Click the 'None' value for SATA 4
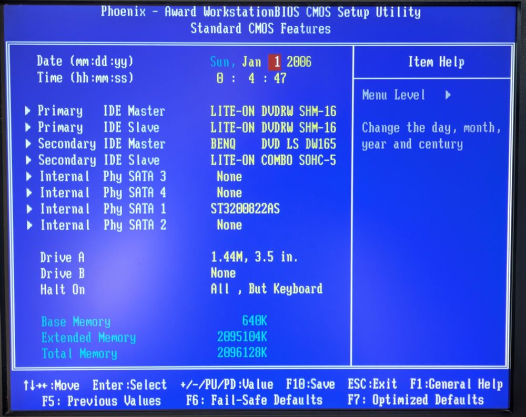This screenshot has height=417, width=526. click(x=229, y=192)
